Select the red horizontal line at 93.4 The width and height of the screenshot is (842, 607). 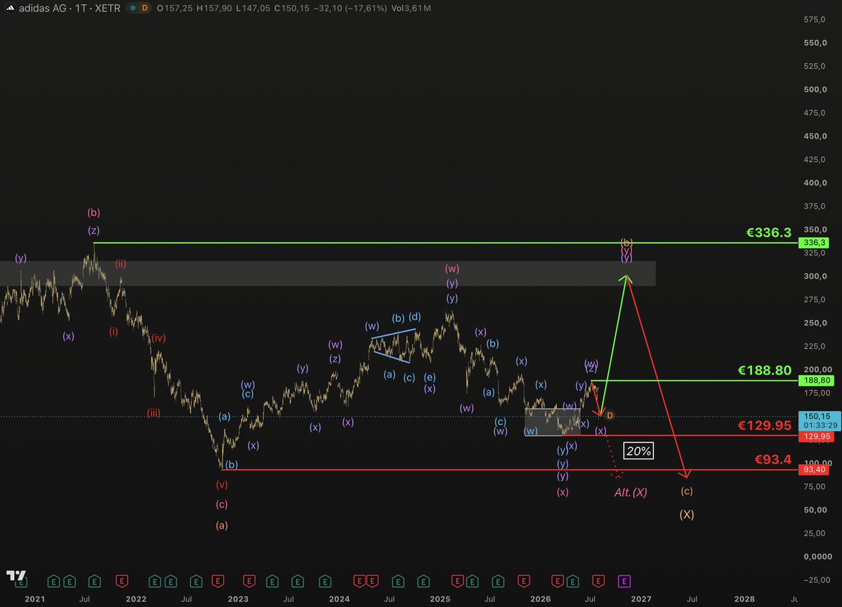(x=510, y=469)
